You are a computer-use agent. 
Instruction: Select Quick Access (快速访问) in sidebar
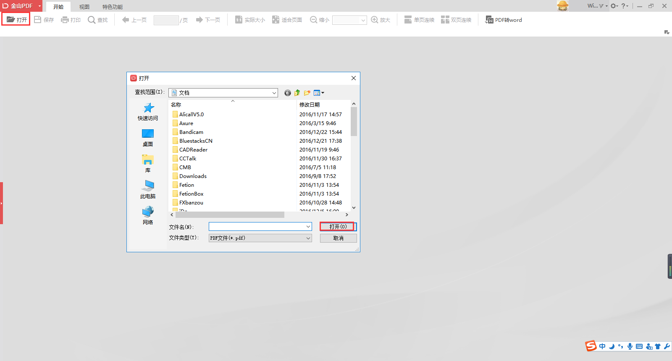(148, 112)
